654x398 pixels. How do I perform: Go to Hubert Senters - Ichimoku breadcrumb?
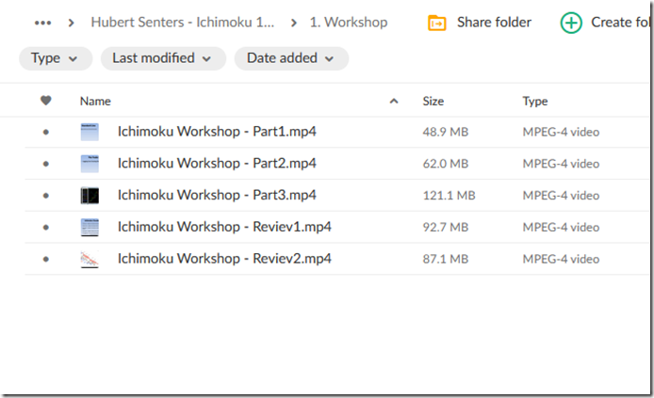click(x=183, y=22)
